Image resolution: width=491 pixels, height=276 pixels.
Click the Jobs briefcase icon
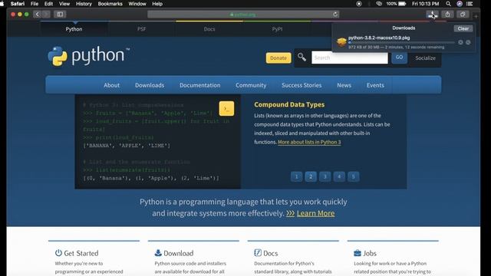click(358, 253)
